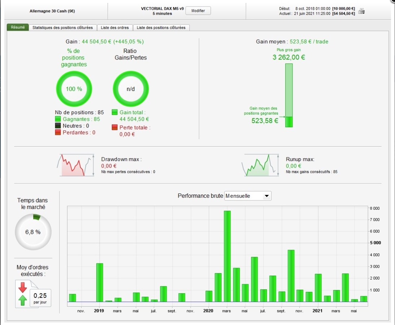This screenshot has height=325, width=395.
Task: Click the black Neutres legend swatch
Action: (58, 125)
